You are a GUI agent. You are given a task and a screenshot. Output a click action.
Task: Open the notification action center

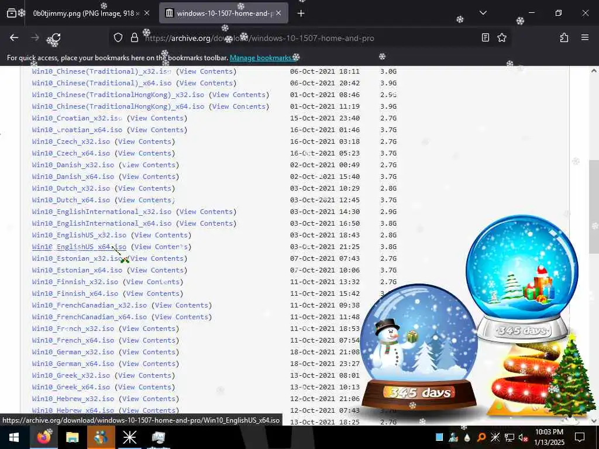[x=580, y=437]
